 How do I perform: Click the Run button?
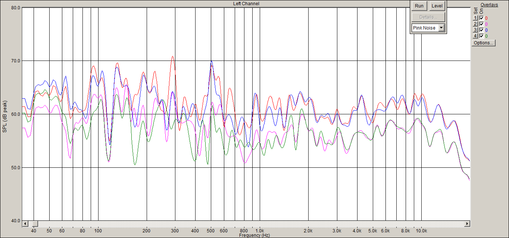[419, 6]
